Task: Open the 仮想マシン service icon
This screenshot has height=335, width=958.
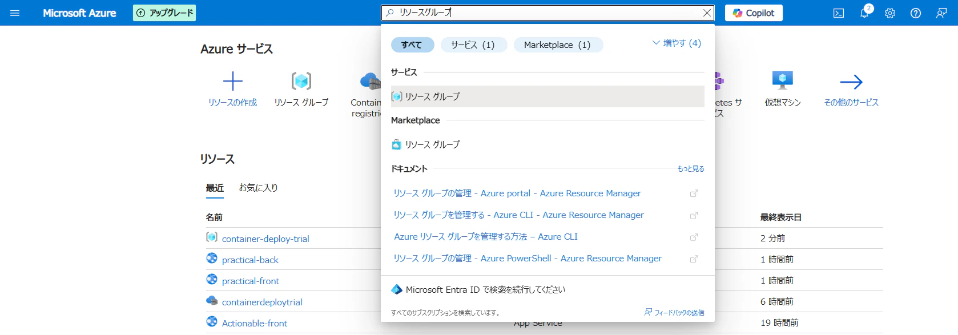Action: click(x=782, y=80)
